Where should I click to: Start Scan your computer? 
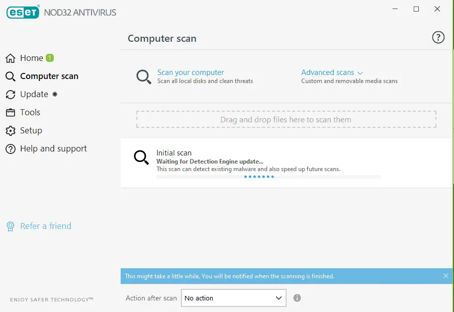[191, 72]
